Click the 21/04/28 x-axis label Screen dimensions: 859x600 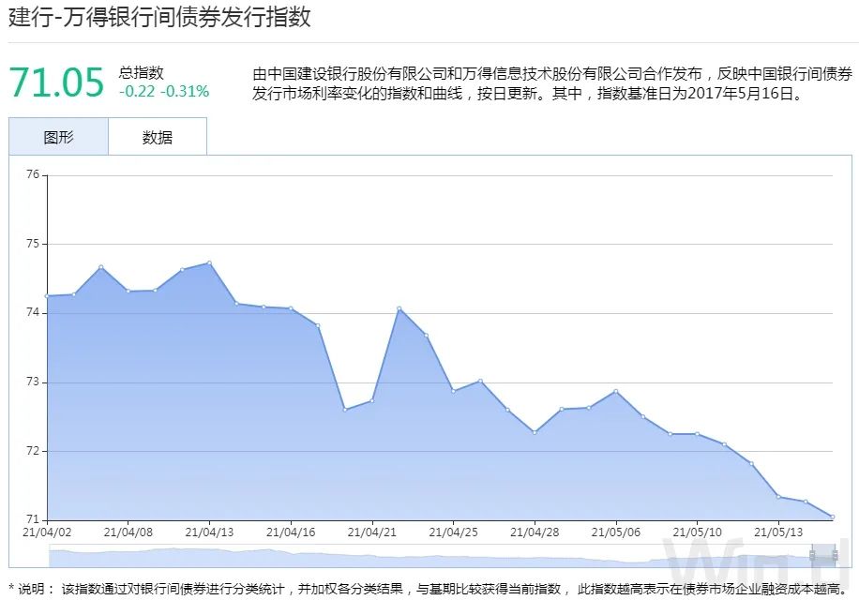click(x=535, y=532)
